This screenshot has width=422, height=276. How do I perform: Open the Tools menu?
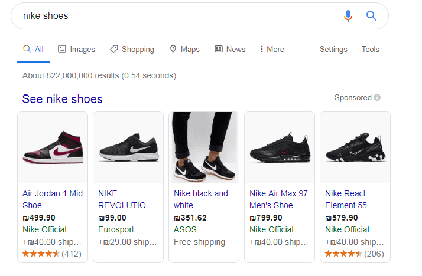pyautogui.click(x=371, y=50)
